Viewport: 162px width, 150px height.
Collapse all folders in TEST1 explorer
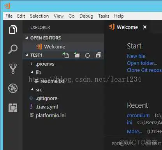[99, 55]
